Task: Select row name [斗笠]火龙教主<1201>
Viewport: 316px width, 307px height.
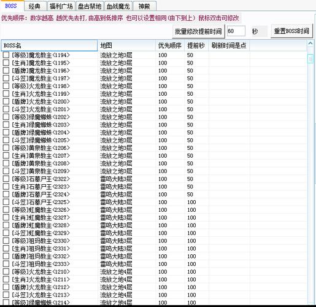Action: click(40, 109)
